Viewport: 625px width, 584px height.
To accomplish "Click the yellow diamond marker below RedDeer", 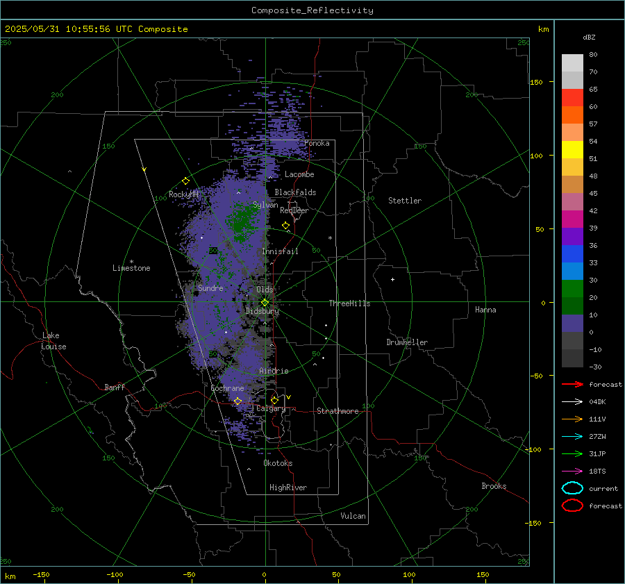I will coord(285,226).
